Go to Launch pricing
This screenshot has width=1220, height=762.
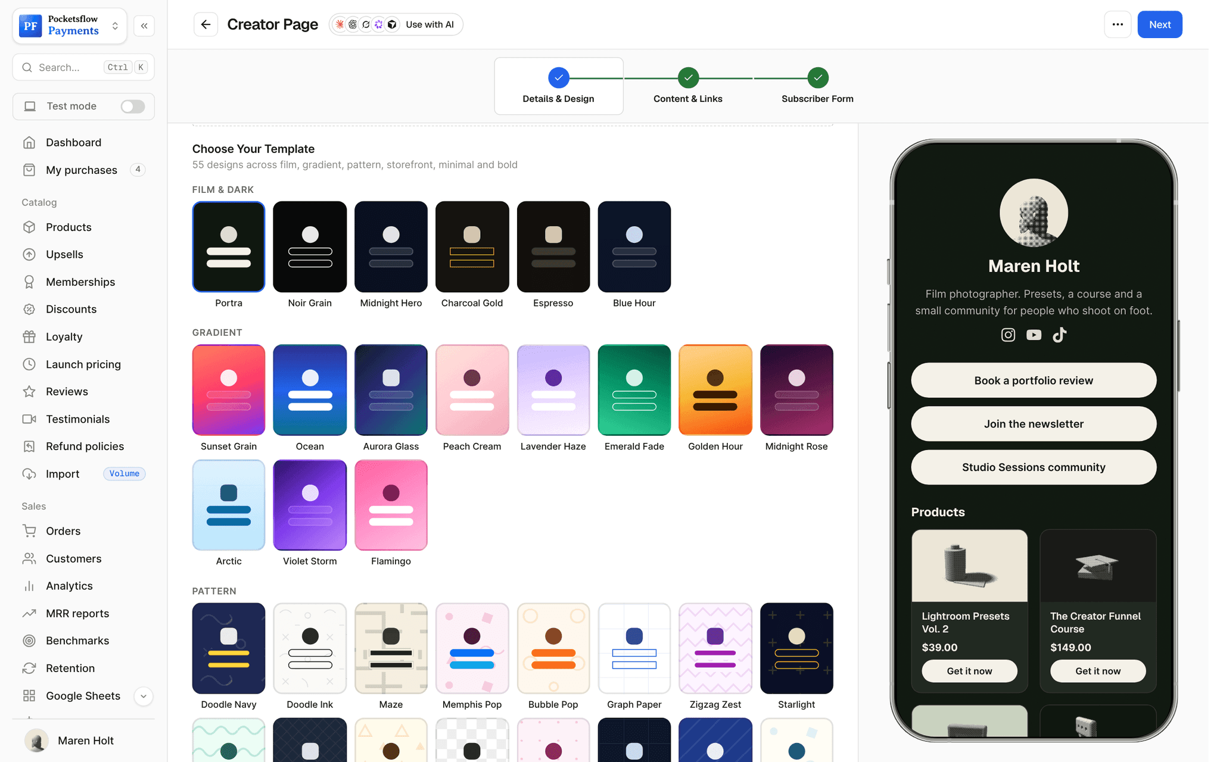(83, 364)
